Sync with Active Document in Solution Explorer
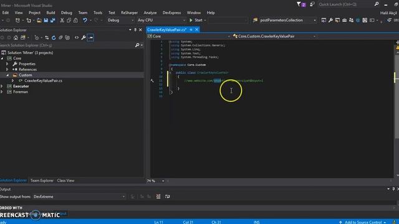Image resolution: width=399 pixels, height=224 pixels. pyautogui.click(x=47, y=37)
